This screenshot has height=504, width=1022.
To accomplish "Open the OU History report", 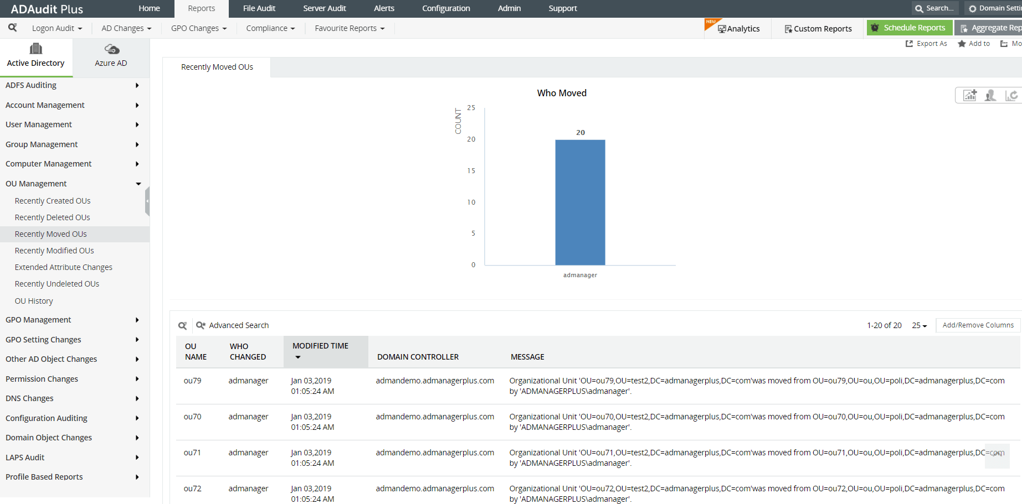I will click(34, 301).
